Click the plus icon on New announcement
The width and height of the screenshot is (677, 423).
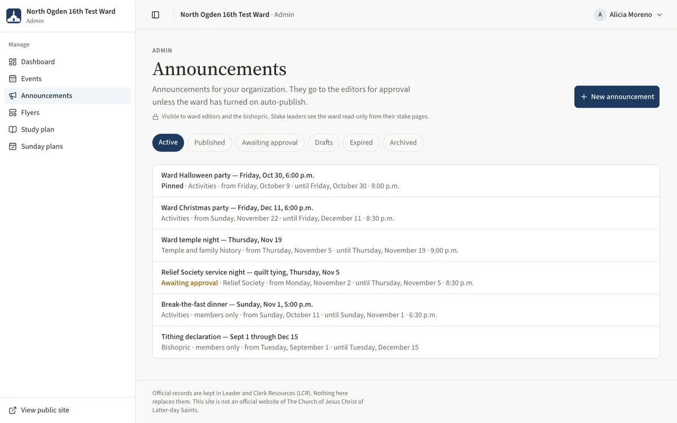pyautogui.click(x=584, y=97)
